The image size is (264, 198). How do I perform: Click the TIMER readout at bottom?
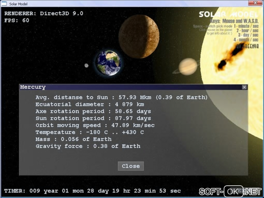coord(92,191)
